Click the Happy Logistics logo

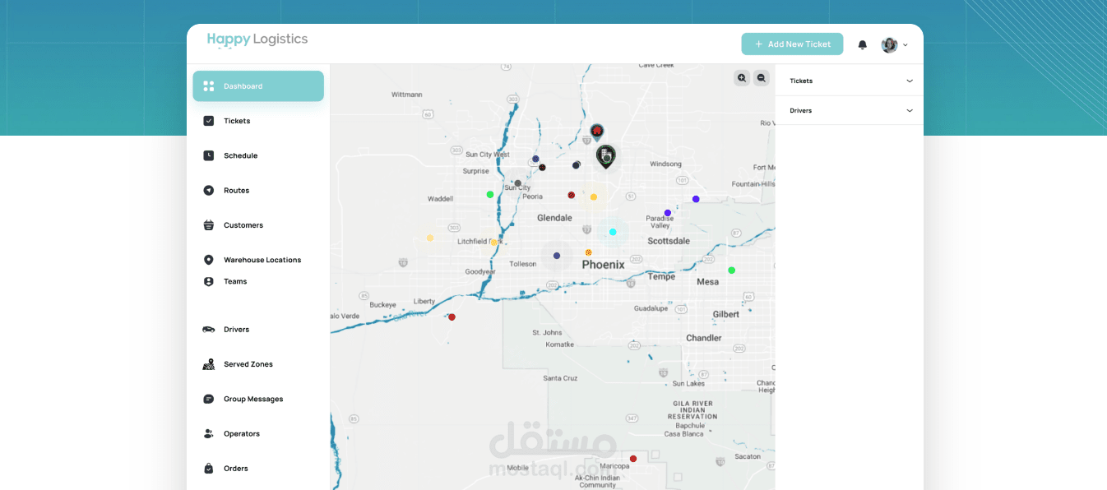tap(257, 39)
